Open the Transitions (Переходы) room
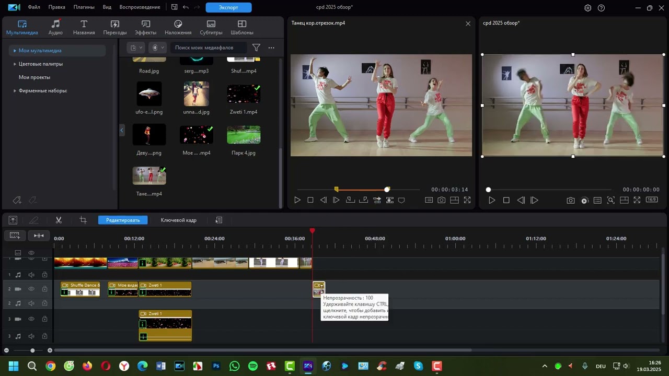The height and width of the screenshot is (376, 669). click(x=115, y=28)
